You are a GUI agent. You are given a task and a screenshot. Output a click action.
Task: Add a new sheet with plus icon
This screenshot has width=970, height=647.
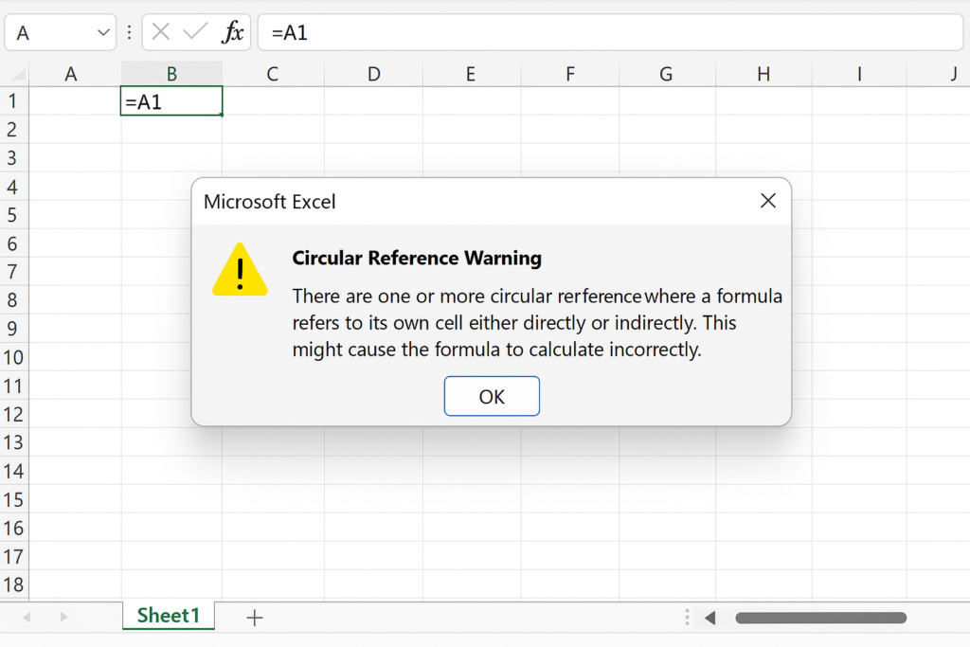(x=254, y=618)
